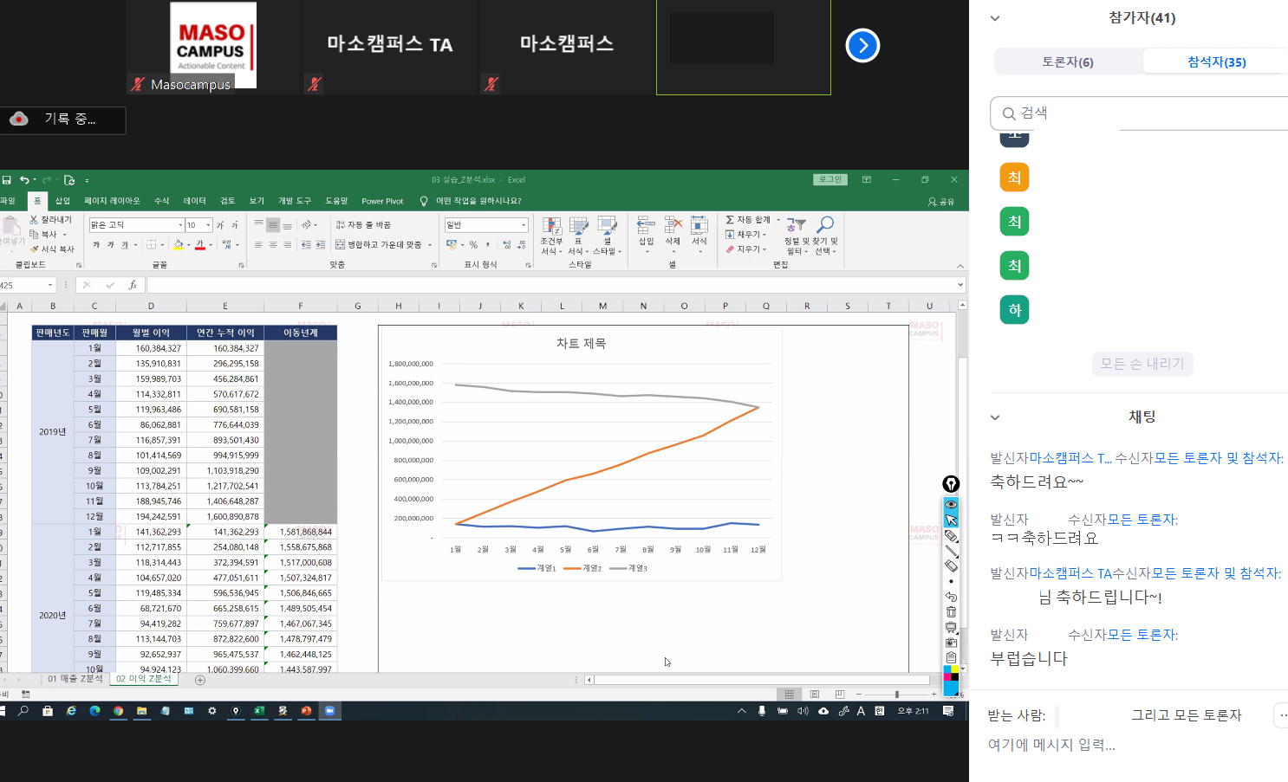Viewport: 1288px width, 782px height.
Task: Click the participant search field
Action: (x=1135, y=113)
